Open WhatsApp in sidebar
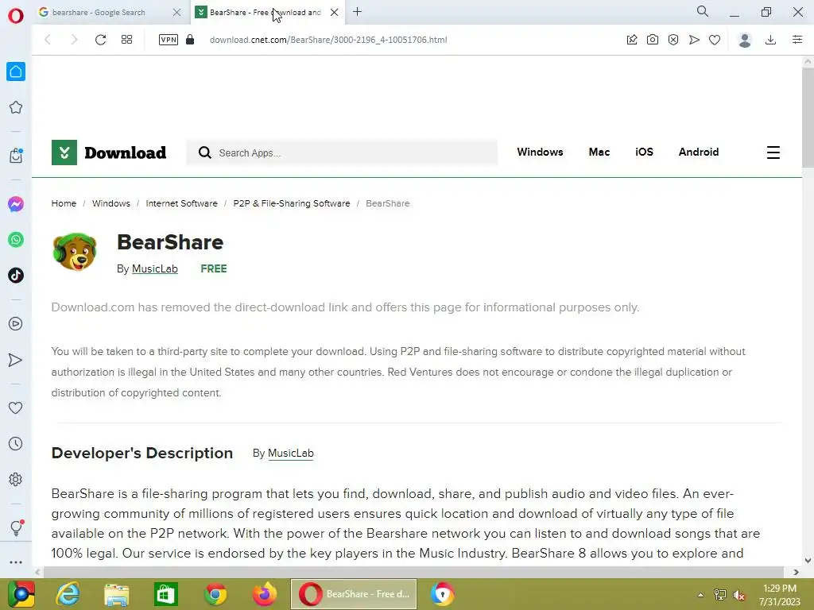This screenshot has width=814, height=610. [x=16, y=240]
